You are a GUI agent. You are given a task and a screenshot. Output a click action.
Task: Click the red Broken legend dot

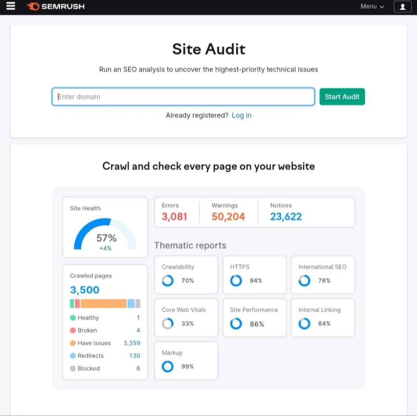72,331
